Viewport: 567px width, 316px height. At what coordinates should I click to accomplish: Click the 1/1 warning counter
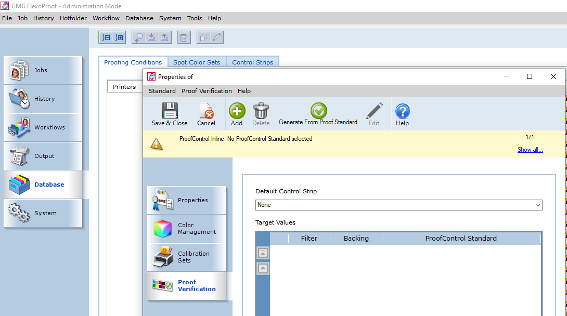click(x=530, y=137)
